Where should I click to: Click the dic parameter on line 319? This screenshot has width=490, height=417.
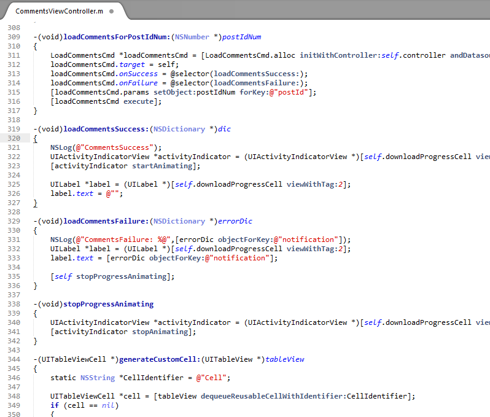point(224,129)
